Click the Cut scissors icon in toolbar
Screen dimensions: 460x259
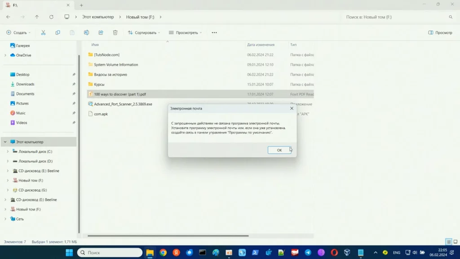[43, 32]
